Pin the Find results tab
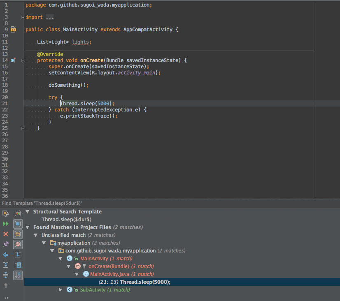340x301 pixels. (6, 244)
